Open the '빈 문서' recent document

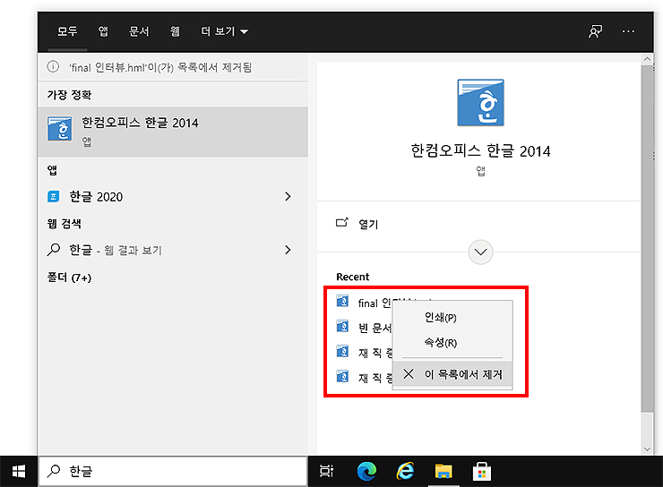(375, 328)
